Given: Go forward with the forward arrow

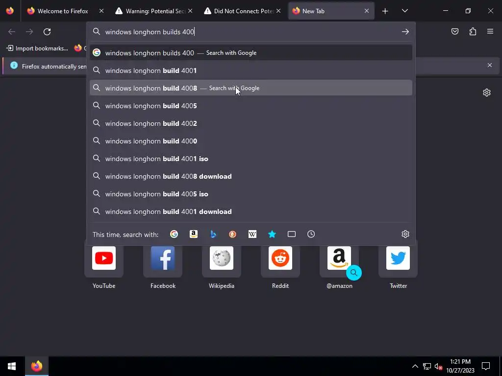Looking at the screenshot, I should point(29,32).
